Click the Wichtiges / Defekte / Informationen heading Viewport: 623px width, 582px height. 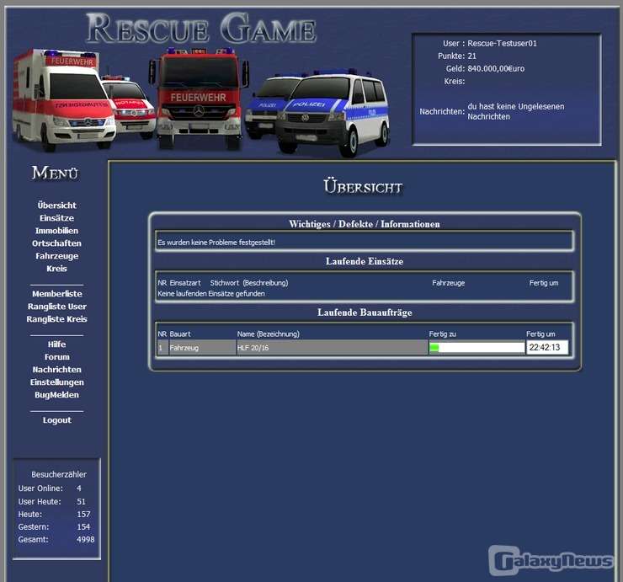click(365, 224)
